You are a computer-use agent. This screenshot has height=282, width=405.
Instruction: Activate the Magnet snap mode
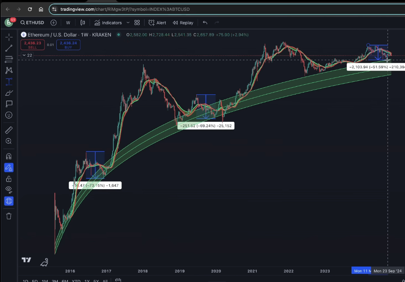(x=8, y=156)
